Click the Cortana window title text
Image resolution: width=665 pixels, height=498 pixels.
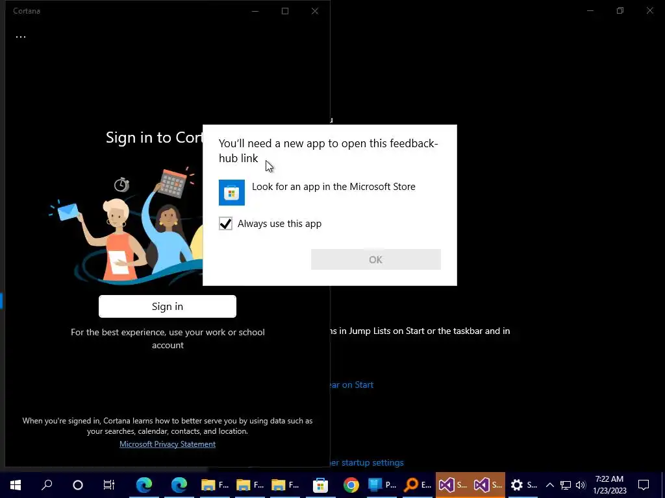pyautogui.click(x=26, y=11)
